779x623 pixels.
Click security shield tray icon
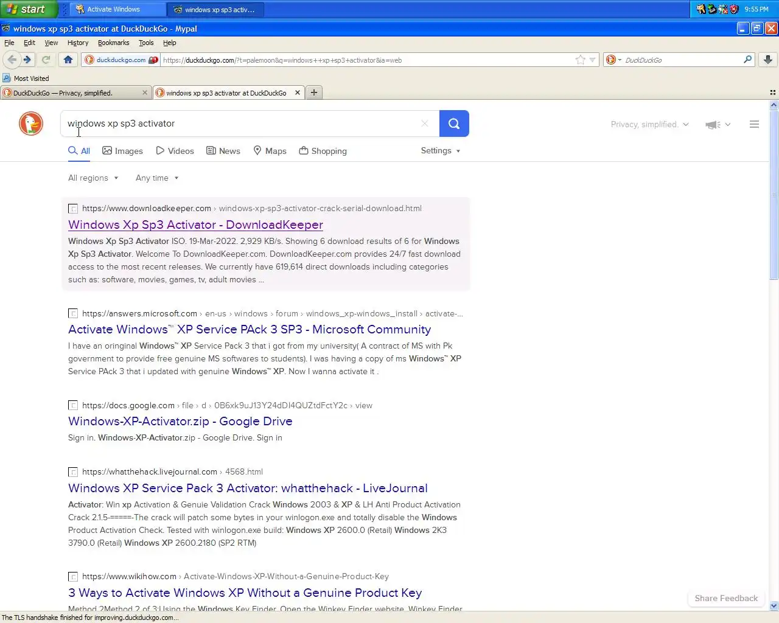735,9
